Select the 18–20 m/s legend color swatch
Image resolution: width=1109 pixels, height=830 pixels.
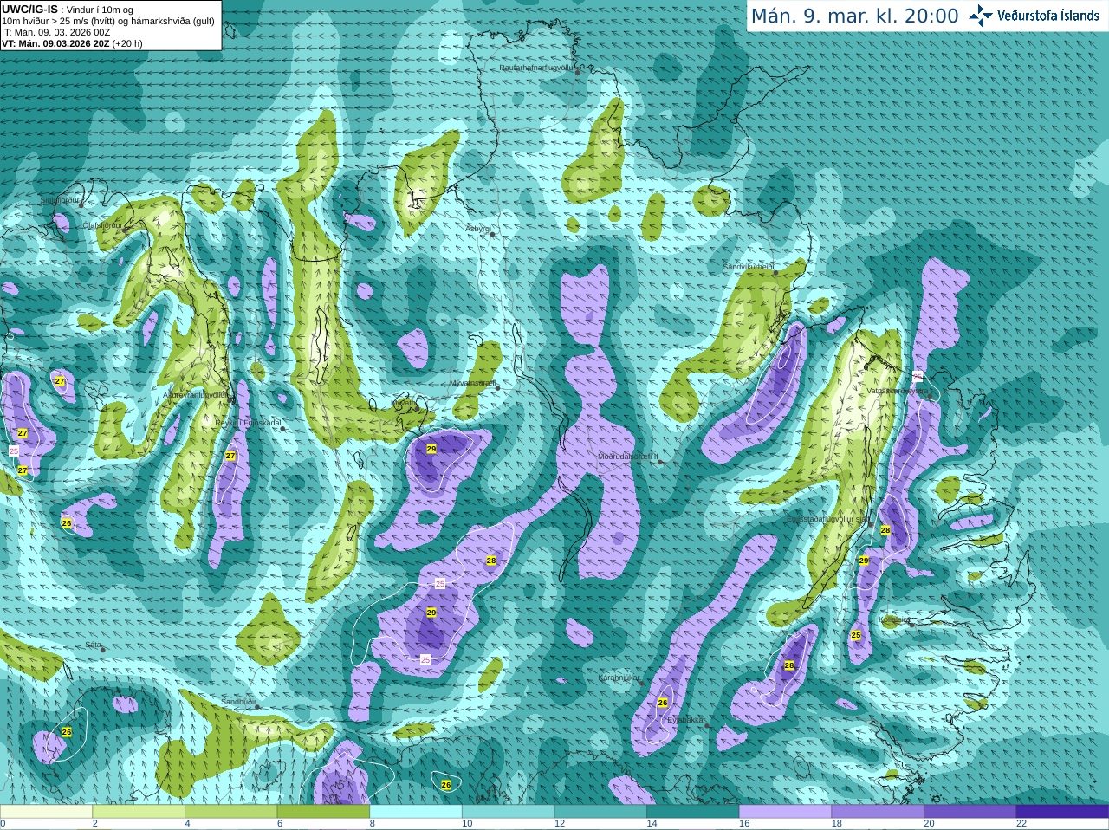pos(878,812)
